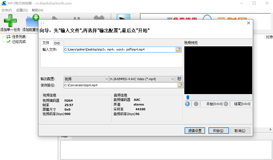Open output profile editor icon next to the format dropdown
This screenshot has height=160, width=273.
179,79
